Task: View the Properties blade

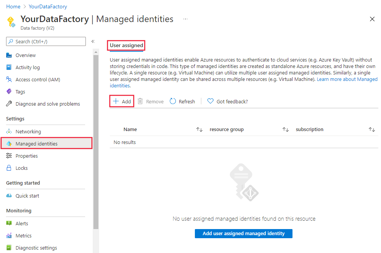Action: tap(26, 156)
